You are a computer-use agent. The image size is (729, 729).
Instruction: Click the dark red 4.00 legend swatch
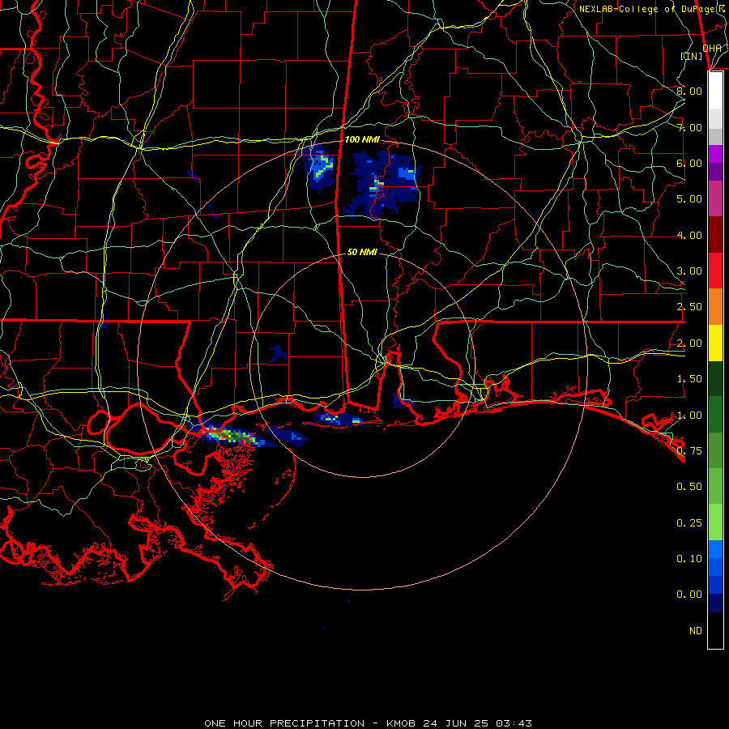point(715,235)
